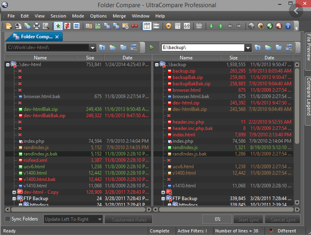Click the print icon in toolbar
The image size is (311, 235).
36,26
